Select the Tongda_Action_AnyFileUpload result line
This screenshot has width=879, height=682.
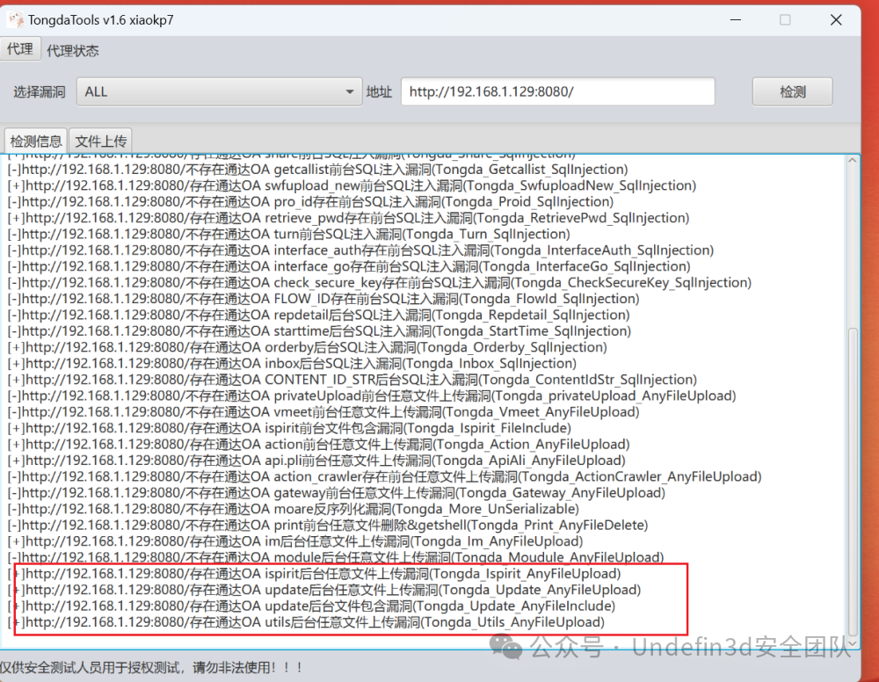(318, 445)
